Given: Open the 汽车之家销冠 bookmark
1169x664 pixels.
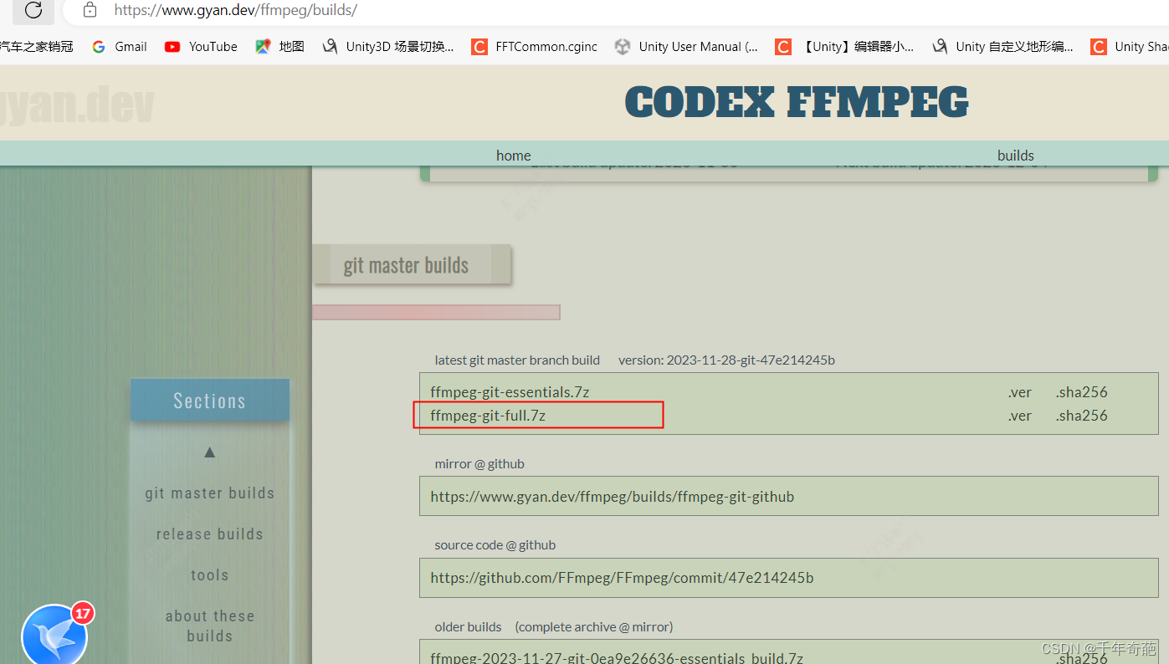Looking at the screenshot, I should click(37, 47).
